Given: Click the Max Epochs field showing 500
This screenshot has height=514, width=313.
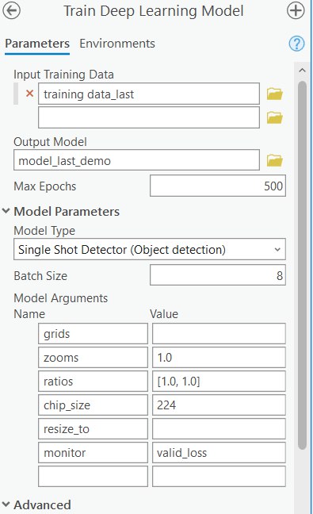Looking at the screenshot, I should [218, 186].
